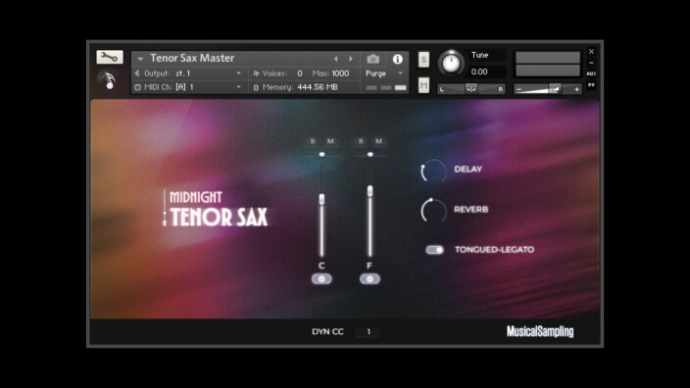Go to next instrument preset arrow
Screen dimensions: 690x388
tap(351, 59)
